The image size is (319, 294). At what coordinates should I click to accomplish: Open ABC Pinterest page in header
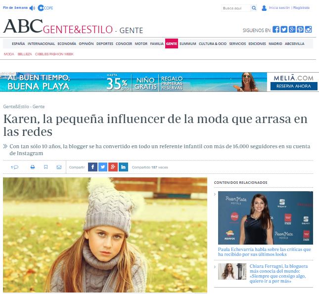300,29
